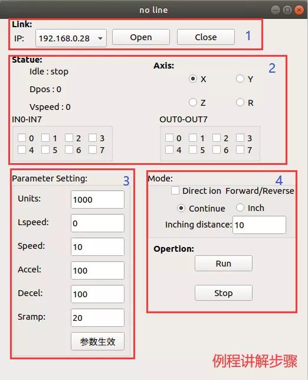Select the Z axis radio button
This screenshot has height=380, width=308.
tap(193, 102)
